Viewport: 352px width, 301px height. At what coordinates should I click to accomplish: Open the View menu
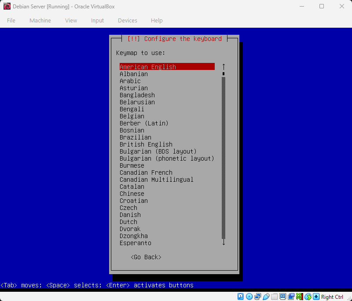tap(71, 20)
